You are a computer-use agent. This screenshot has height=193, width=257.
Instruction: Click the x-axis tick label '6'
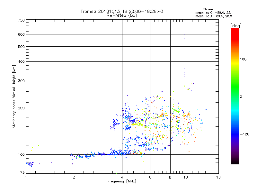pos(150,177)
